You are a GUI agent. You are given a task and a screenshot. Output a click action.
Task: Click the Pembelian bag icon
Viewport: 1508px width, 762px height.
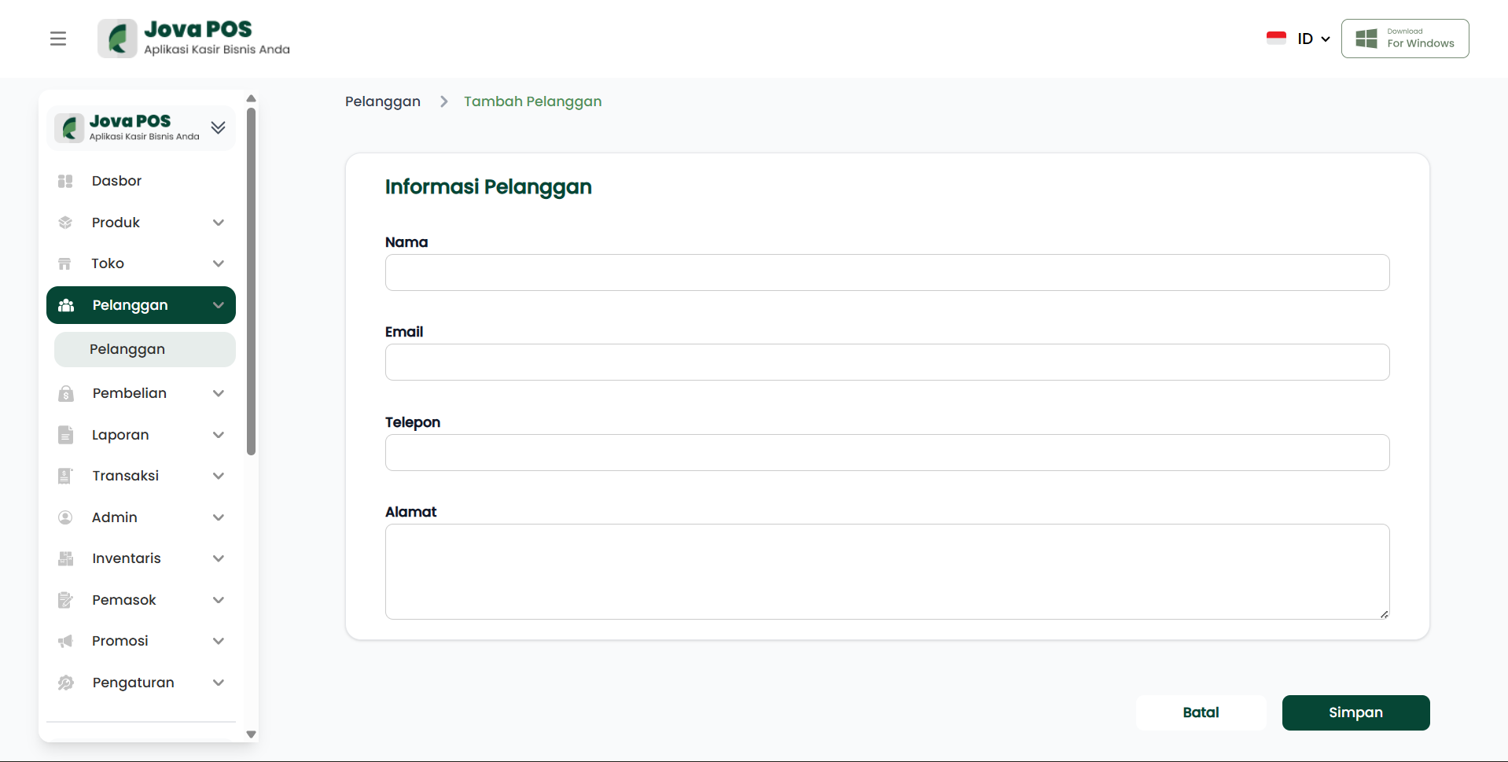[x=66, y=393]
